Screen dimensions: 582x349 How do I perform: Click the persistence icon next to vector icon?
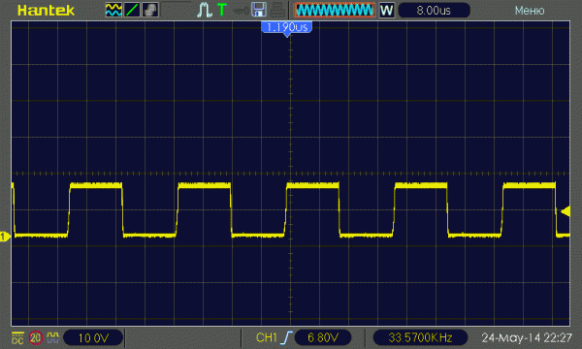(x=150, y=10)
